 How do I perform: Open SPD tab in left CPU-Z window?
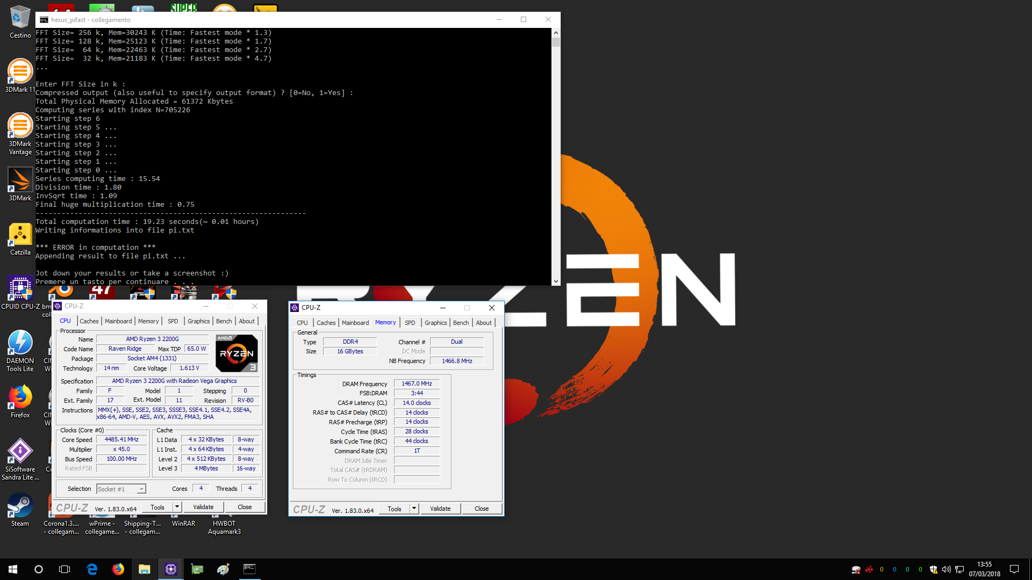tap(173, 321)
